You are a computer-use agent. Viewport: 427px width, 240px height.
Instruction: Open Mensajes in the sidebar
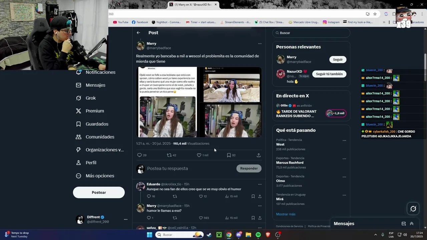(91, 85)
